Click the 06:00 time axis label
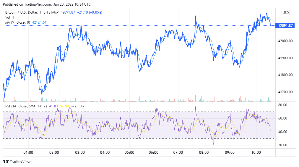299x167 pixels. (154, 153)
